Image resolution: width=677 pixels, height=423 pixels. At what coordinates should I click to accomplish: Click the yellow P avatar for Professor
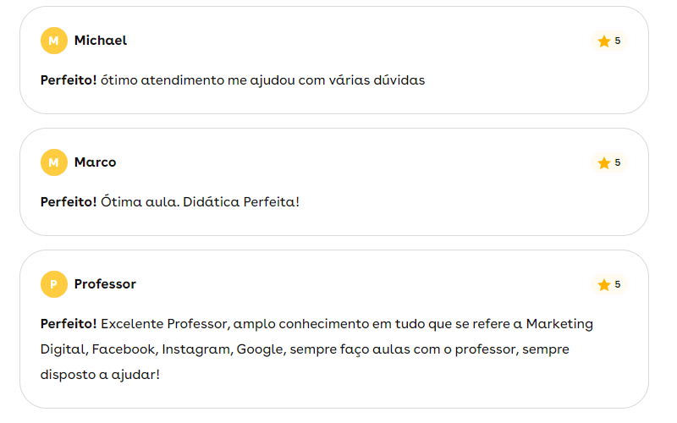pos(53,284)
